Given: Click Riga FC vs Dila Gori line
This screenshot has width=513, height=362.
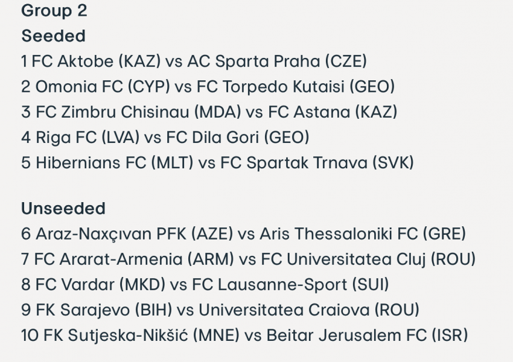Looking at the screenshot, I should coord(165,138).
